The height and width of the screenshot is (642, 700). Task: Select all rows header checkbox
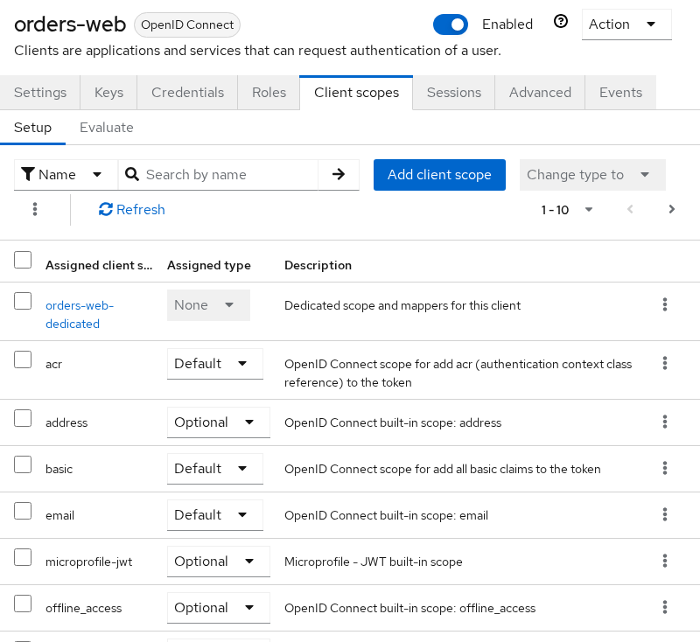(23, 260)
